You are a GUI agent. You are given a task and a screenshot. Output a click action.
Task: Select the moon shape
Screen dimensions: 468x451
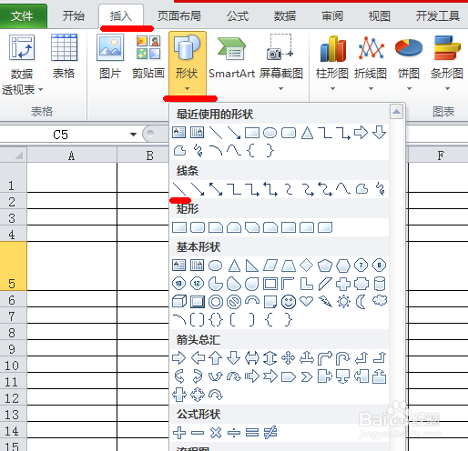click(x=361, y=302)
